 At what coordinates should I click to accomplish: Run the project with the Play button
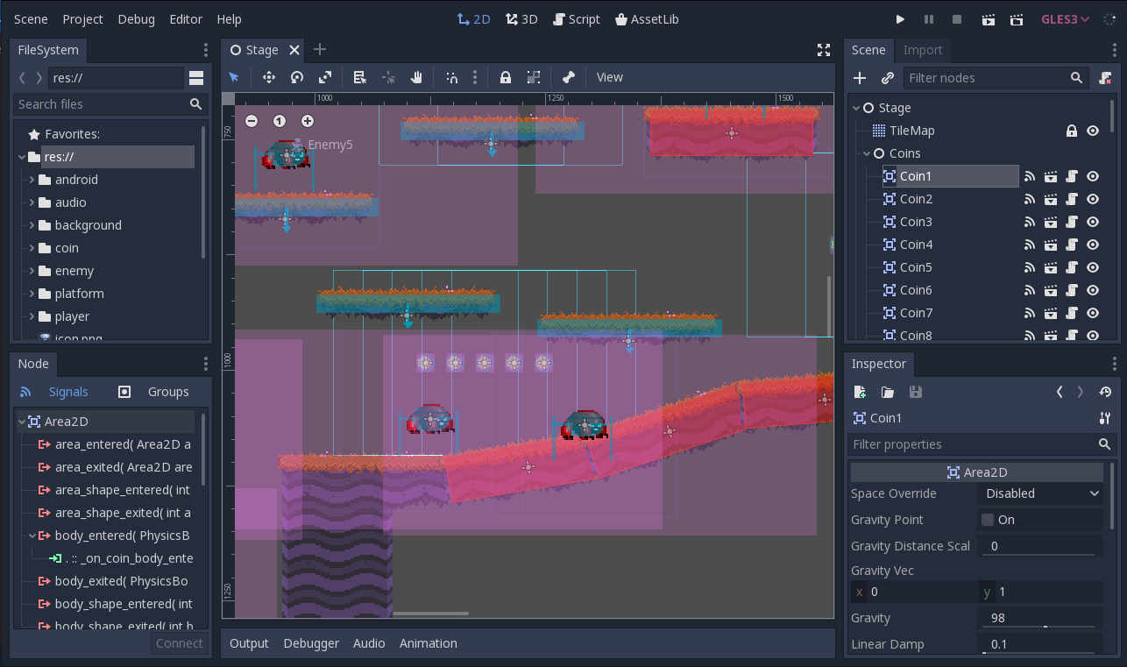point(900,18)
